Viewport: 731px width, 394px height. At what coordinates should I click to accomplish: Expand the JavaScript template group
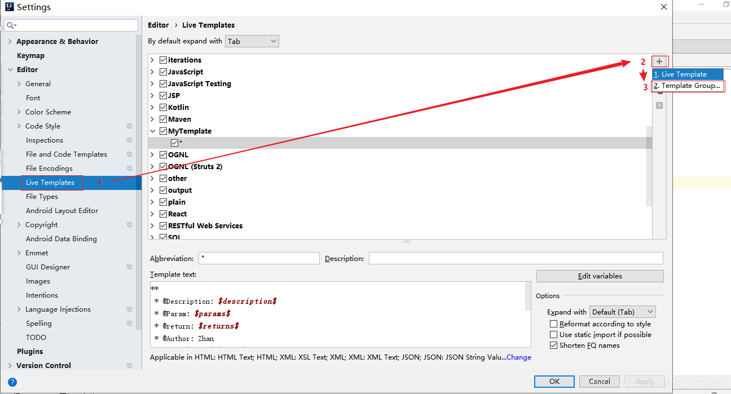click(152, 72)
